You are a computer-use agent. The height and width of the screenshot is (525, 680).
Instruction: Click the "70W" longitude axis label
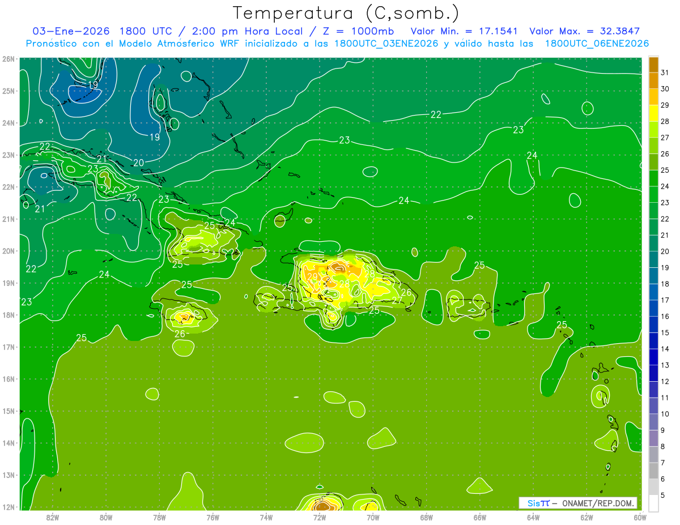pyautogui.click(x=373, y=517)
